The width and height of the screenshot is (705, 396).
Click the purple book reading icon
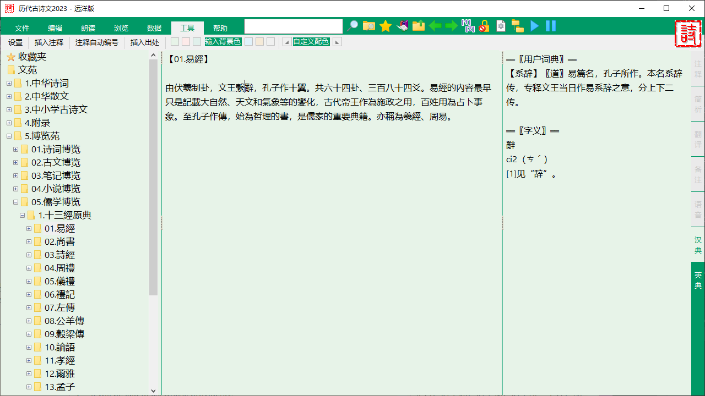tap(402, 25)
